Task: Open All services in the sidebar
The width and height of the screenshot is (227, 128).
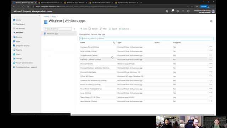Action: tap(19, 28)
